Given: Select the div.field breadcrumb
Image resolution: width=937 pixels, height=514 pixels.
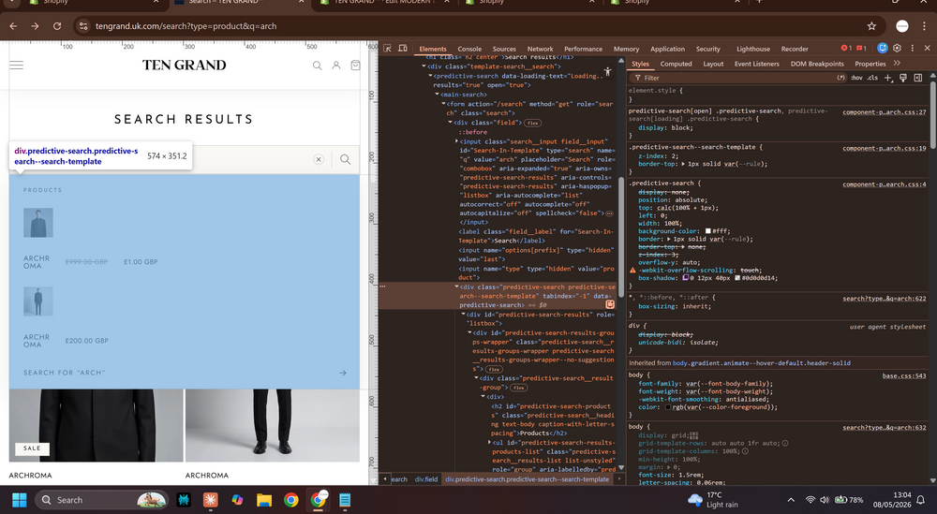Looking at the screenshot, I should click(426, 478).
